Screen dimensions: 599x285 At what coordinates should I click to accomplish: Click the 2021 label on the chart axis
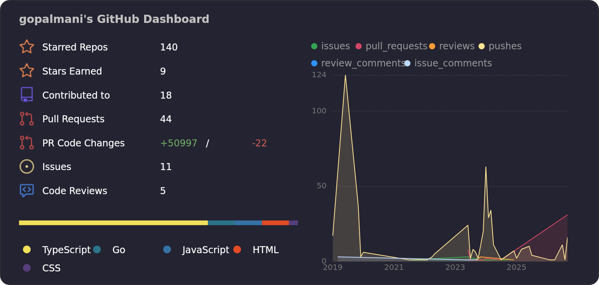394,267
